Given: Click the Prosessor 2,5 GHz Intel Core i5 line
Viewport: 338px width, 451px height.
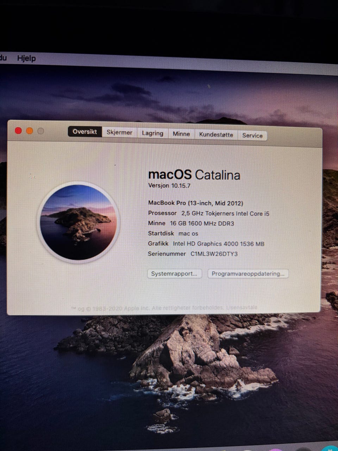Looking at the screenshot, I should coord(209,213).
